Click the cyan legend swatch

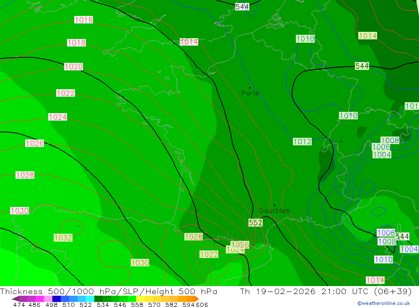coord(90,299)
